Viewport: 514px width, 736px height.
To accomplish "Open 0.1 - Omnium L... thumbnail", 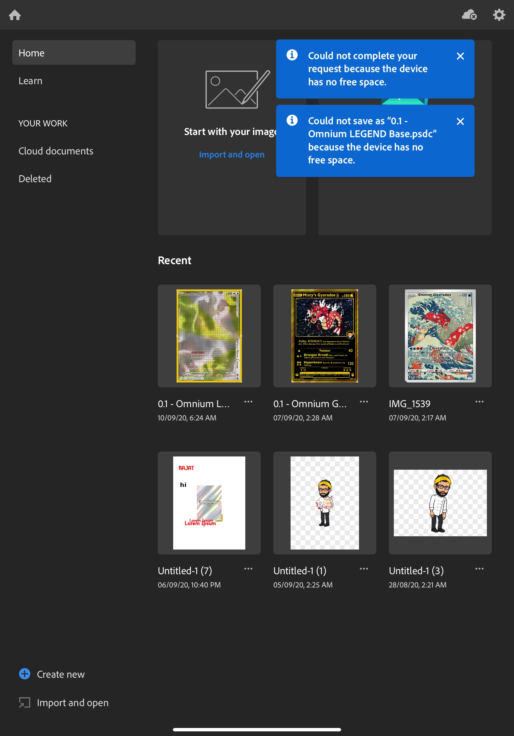I will (x=209, y=336).
